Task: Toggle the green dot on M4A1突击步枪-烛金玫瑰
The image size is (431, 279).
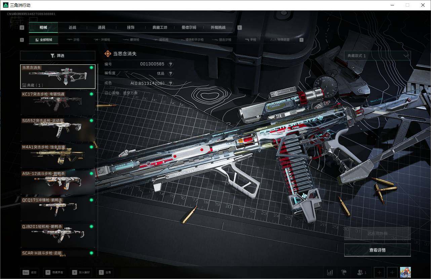Action: click(91, 147)
